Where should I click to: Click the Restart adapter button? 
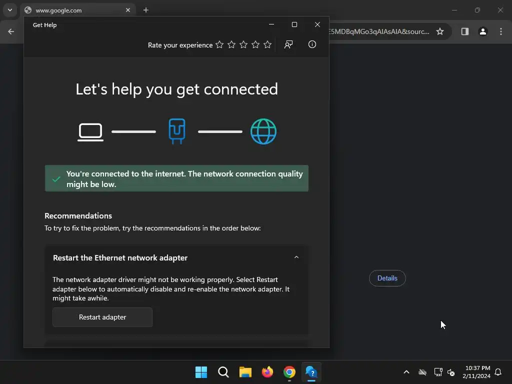pos(102,317)
